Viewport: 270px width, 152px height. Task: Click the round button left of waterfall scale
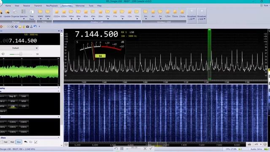[66, 144]
